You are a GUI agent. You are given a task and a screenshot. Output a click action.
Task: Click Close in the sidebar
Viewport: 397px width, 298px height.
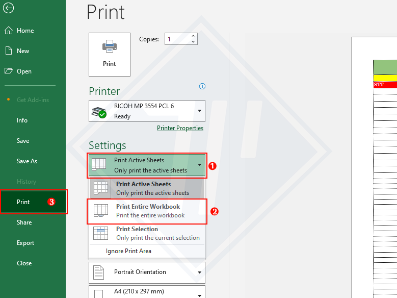tap(24, 263)
